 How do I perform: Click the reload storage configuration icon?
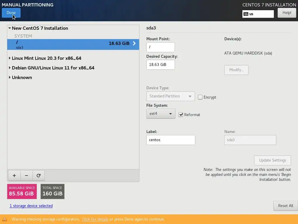point(39,175)
